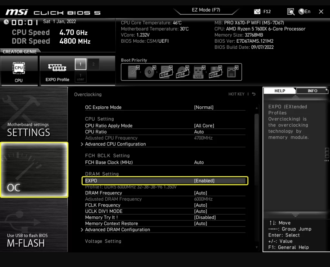Image resolution: width=330 pixels, height=267 pixels.
Task: Click 'CPU Core Temperature: 46°C' readout
Action: (x=151, y=23)
